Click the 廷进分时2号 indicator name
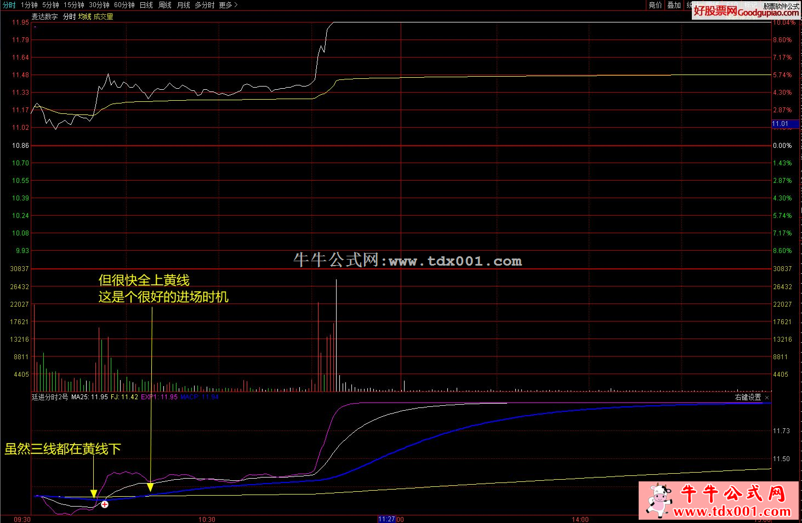802x523 pixels. tap(50, 397)
